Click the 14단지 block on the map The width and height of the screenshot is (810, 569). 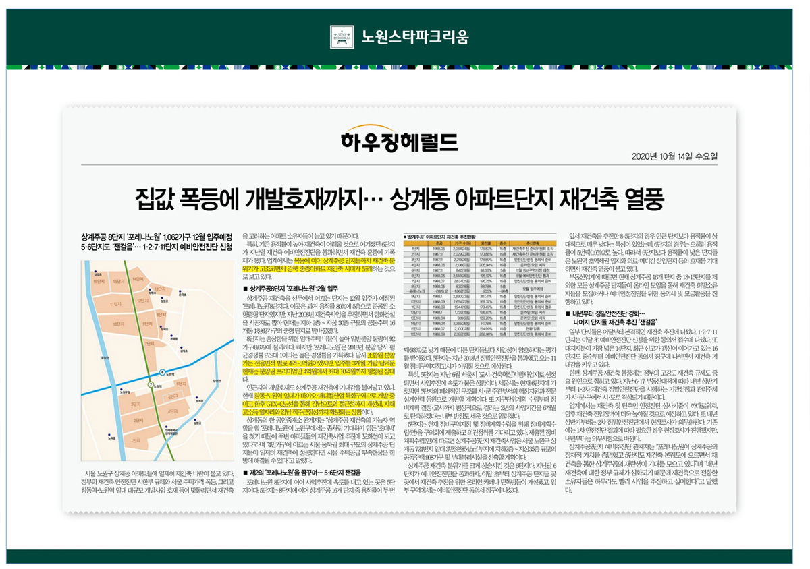(x=138, y=278)
